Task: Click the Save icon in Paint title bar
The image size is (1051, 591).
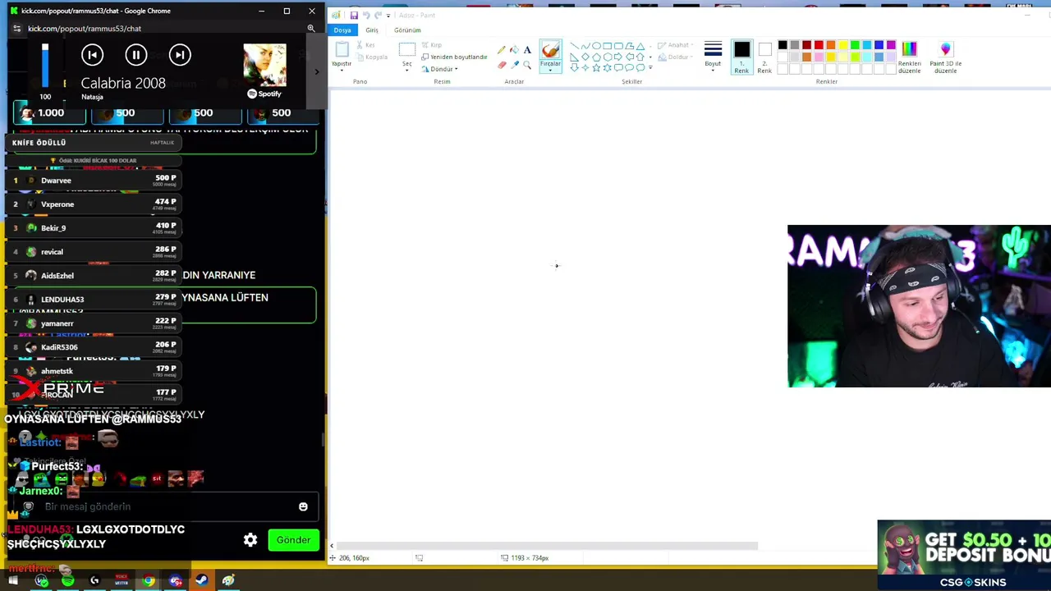Action: (354, 15)
